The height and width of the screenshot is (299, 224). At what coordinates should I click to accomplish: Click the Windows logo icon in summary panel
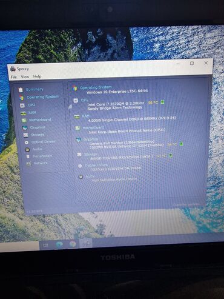(x=75, y=88)
